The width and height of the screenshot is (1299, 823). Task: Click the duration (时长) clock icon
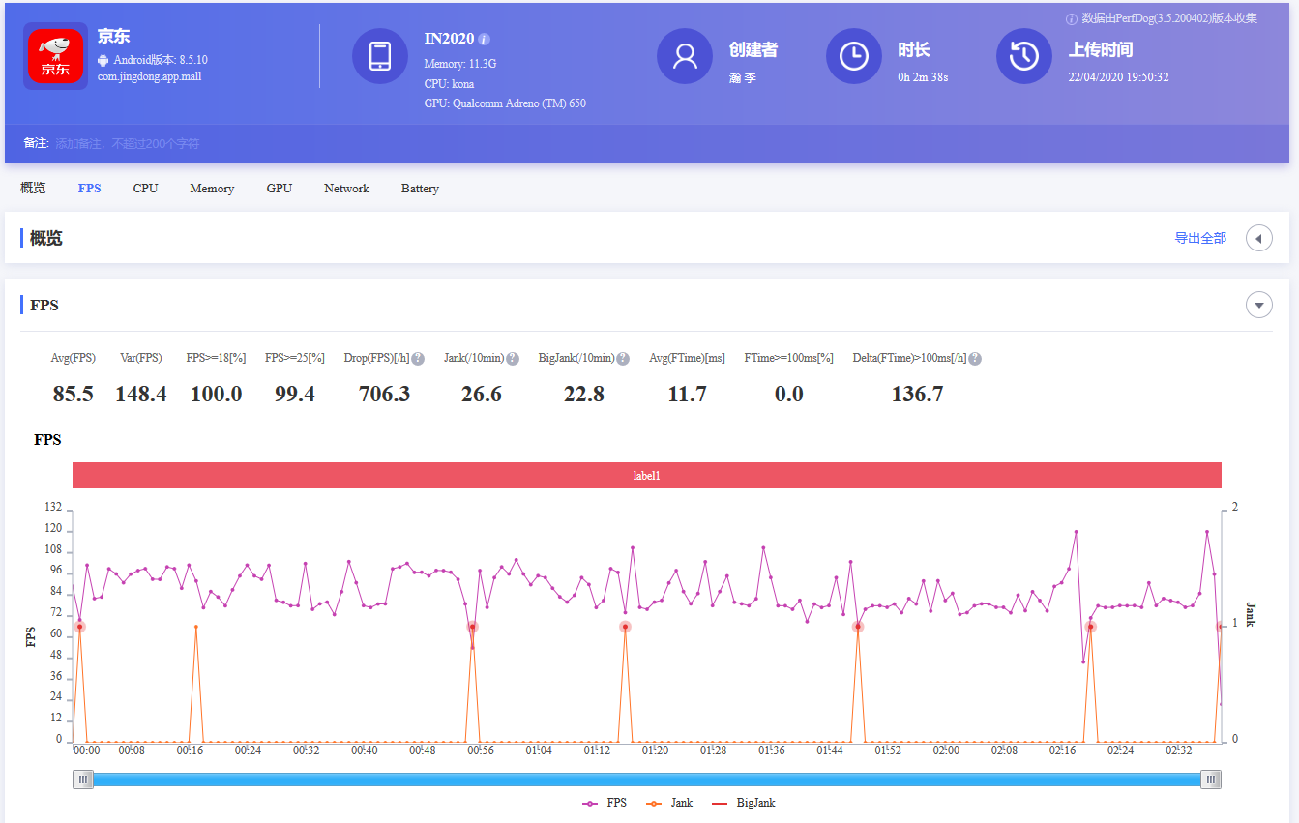coord(853,56)
